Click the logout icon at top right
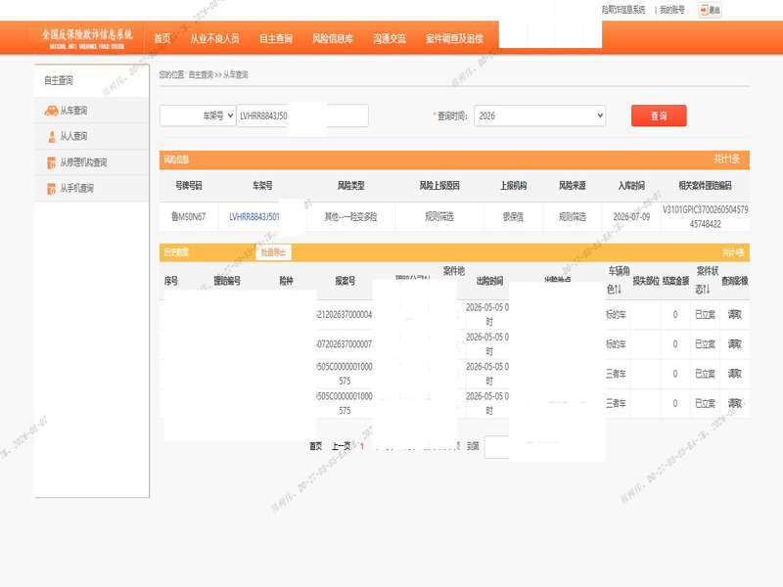This screenshot has width=783, height=587. click(710, 10)
